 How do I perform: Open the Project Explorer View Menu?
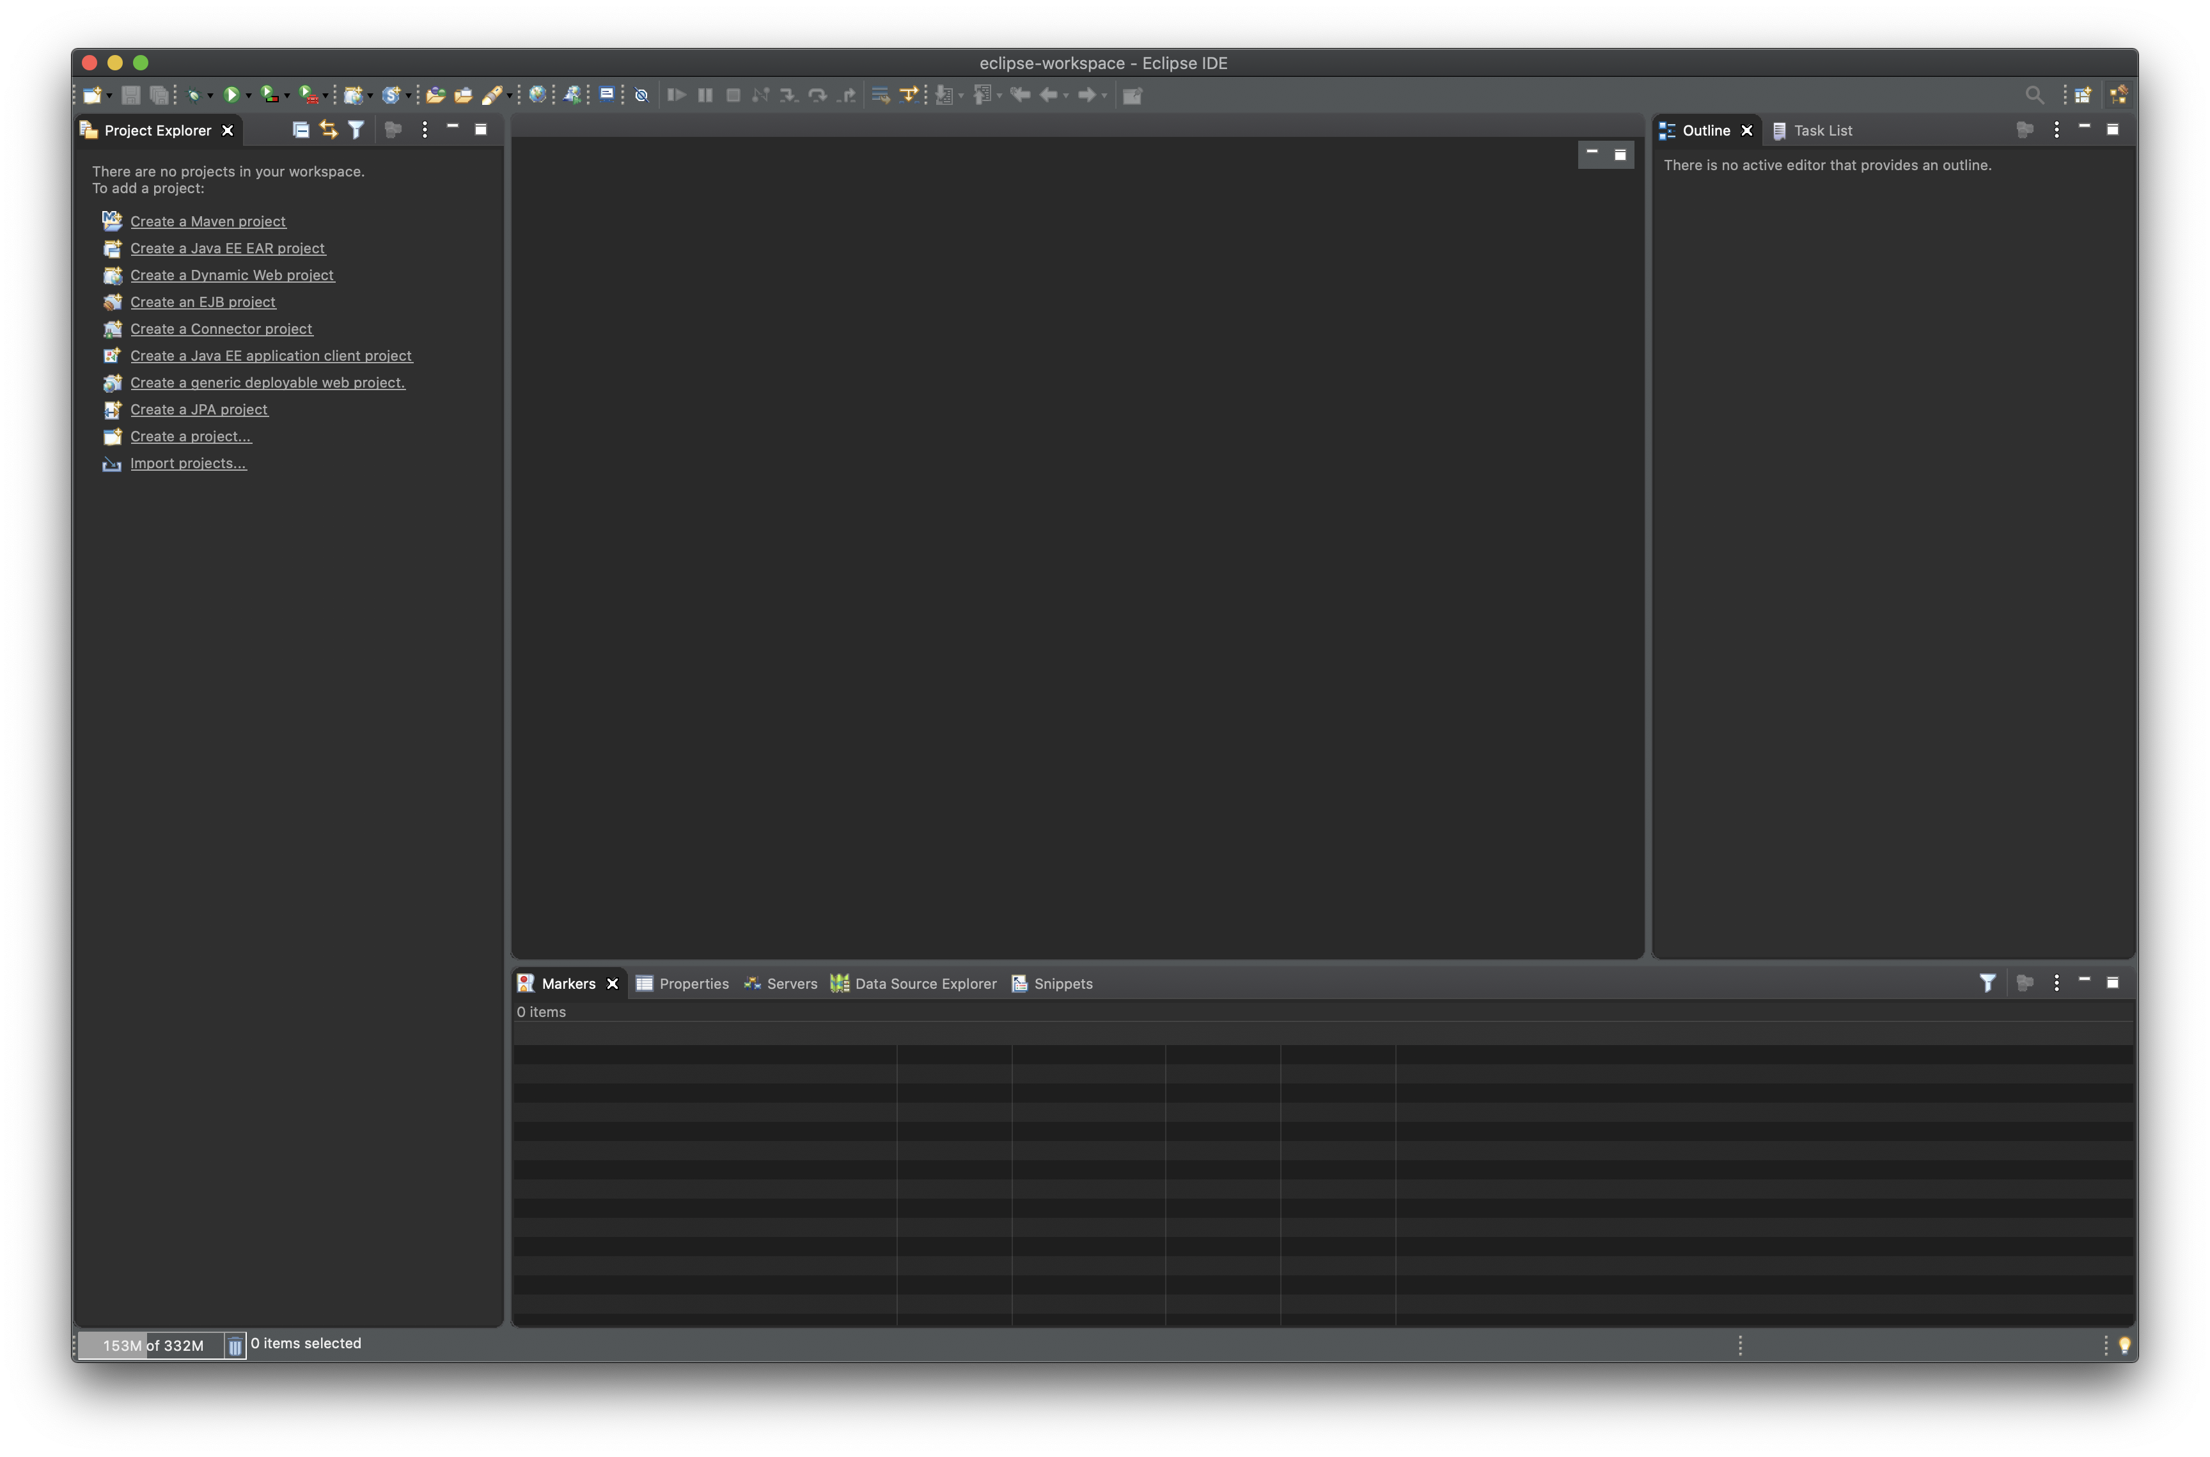(425, 130)
